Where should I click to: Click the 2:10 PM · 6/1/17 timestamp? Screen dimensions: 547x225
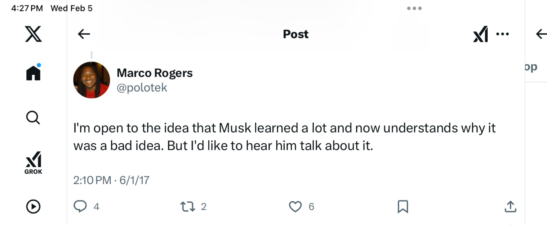point(111,180)
